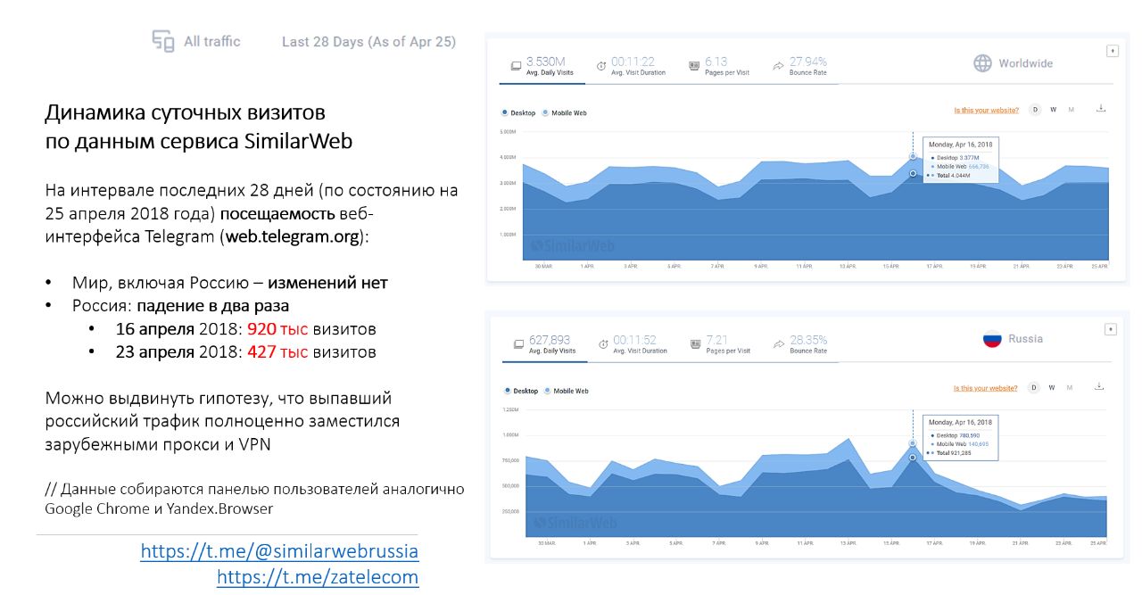The height and width of the screenshot is (595, 1142).
Task: Click the slide heading 'Динамика суточных визитов'
Action: click(186, 113)
